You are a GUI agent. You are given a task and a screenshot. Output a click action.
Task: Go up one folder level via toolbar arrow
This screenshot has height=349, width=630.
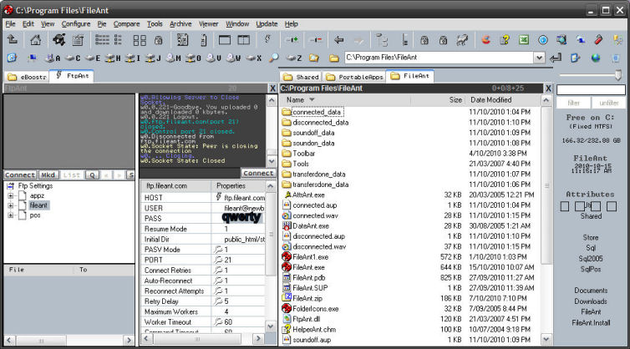13,39
